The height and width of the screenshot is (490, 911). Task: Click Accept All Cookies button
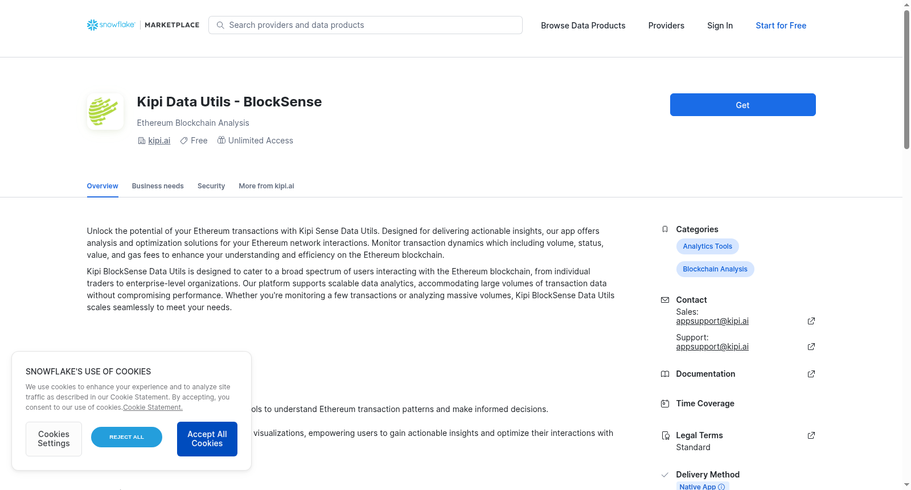(x=207, y=439)
